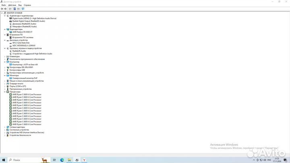
Task: Click the Forward arrow in the toolbar
Action: click(5, 8)
